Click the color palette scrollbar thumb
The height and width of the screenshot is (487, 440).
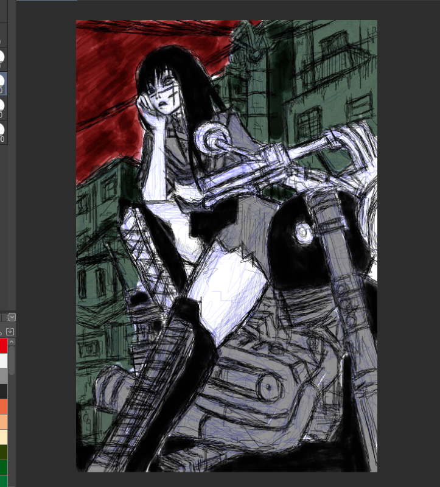(x=12, y=360)
